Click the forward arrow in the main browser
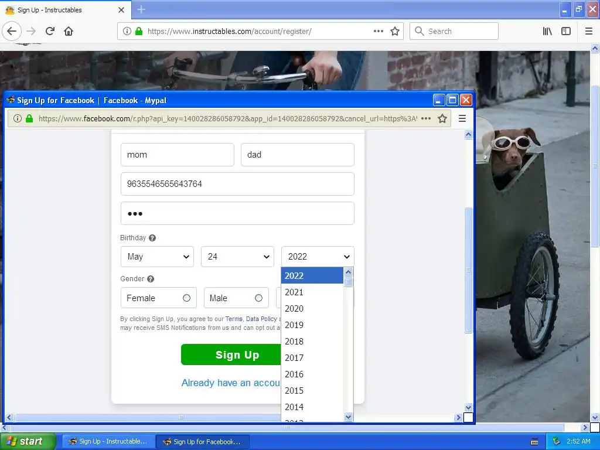 tap(32, 31)
